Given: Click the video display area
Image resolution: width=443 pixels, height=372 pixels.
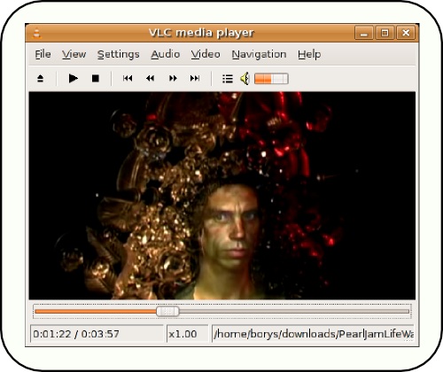Looking at the screenshot, I should 222,196.
